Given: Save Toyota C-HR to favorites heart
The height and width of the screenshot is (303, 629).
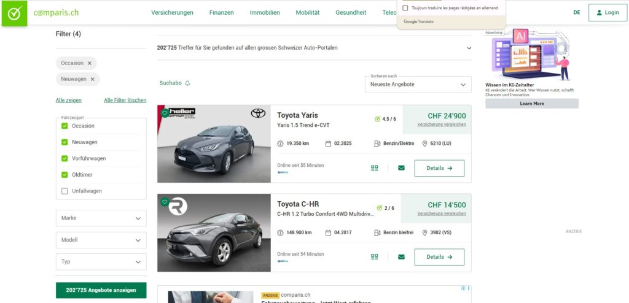Looking at the screenshot, I should coord(165,202).
